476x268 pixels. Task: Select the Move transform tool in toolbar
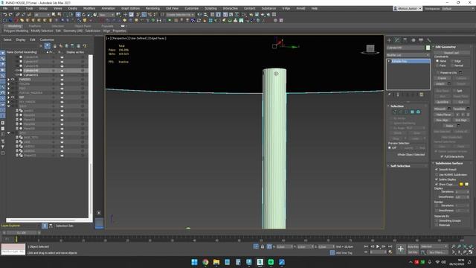[x=78, y=15]
